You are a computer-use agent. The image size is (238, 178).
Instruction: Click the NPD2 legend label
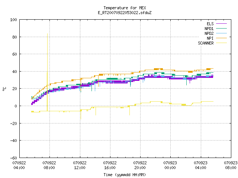209,33
